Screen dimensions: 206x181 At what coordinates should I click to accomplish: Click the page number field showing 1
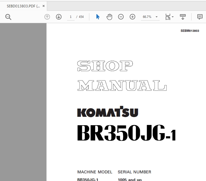tap(71, 17)
